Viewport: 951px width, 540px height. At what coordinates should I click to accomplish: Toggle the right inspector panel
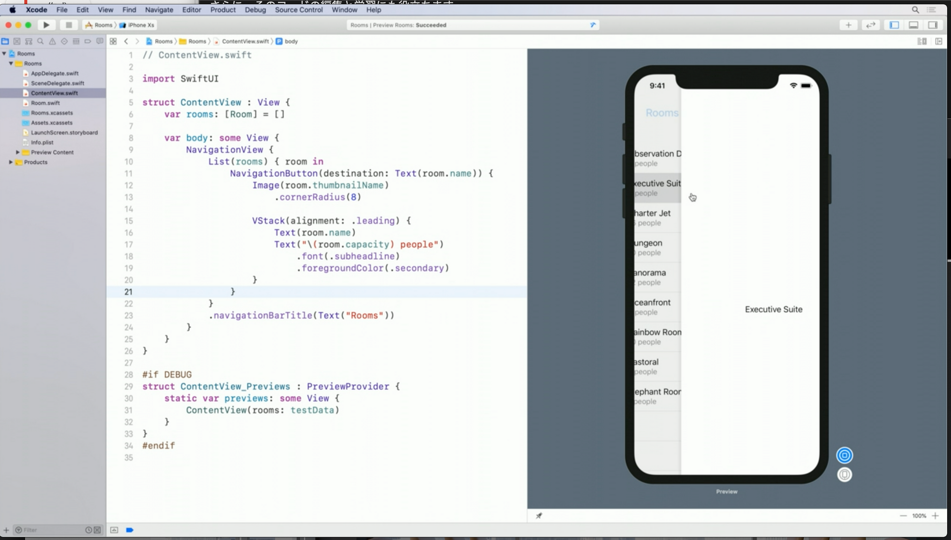(x=932, y=25)
